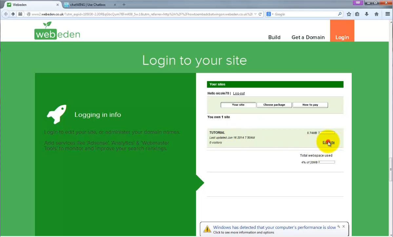Viewport: 393px width, 237px height.
Task: Click the Hello nicole78 greeting
Action: point(218,93)
